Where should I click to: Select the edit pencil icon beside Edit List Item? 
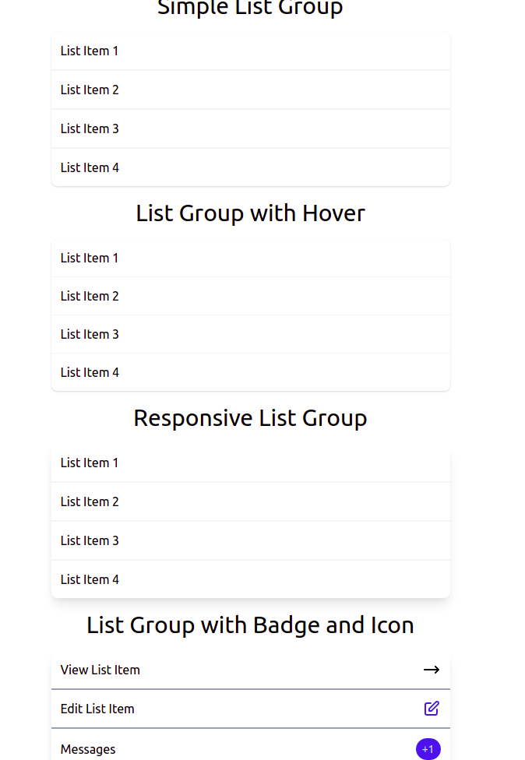pyautogui.click(x=430, y=709)
